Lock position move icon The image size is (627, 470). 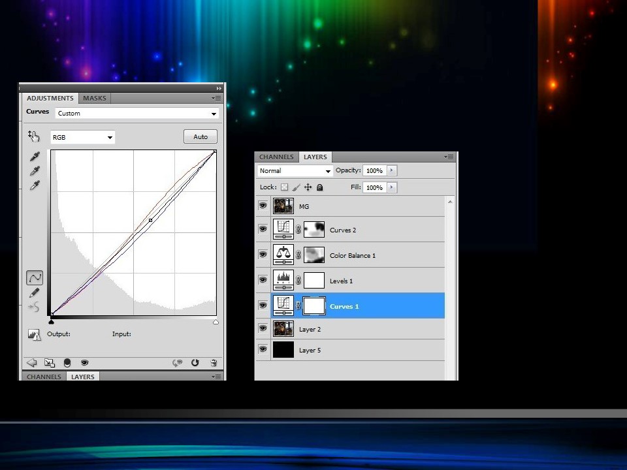pos(308,187)
